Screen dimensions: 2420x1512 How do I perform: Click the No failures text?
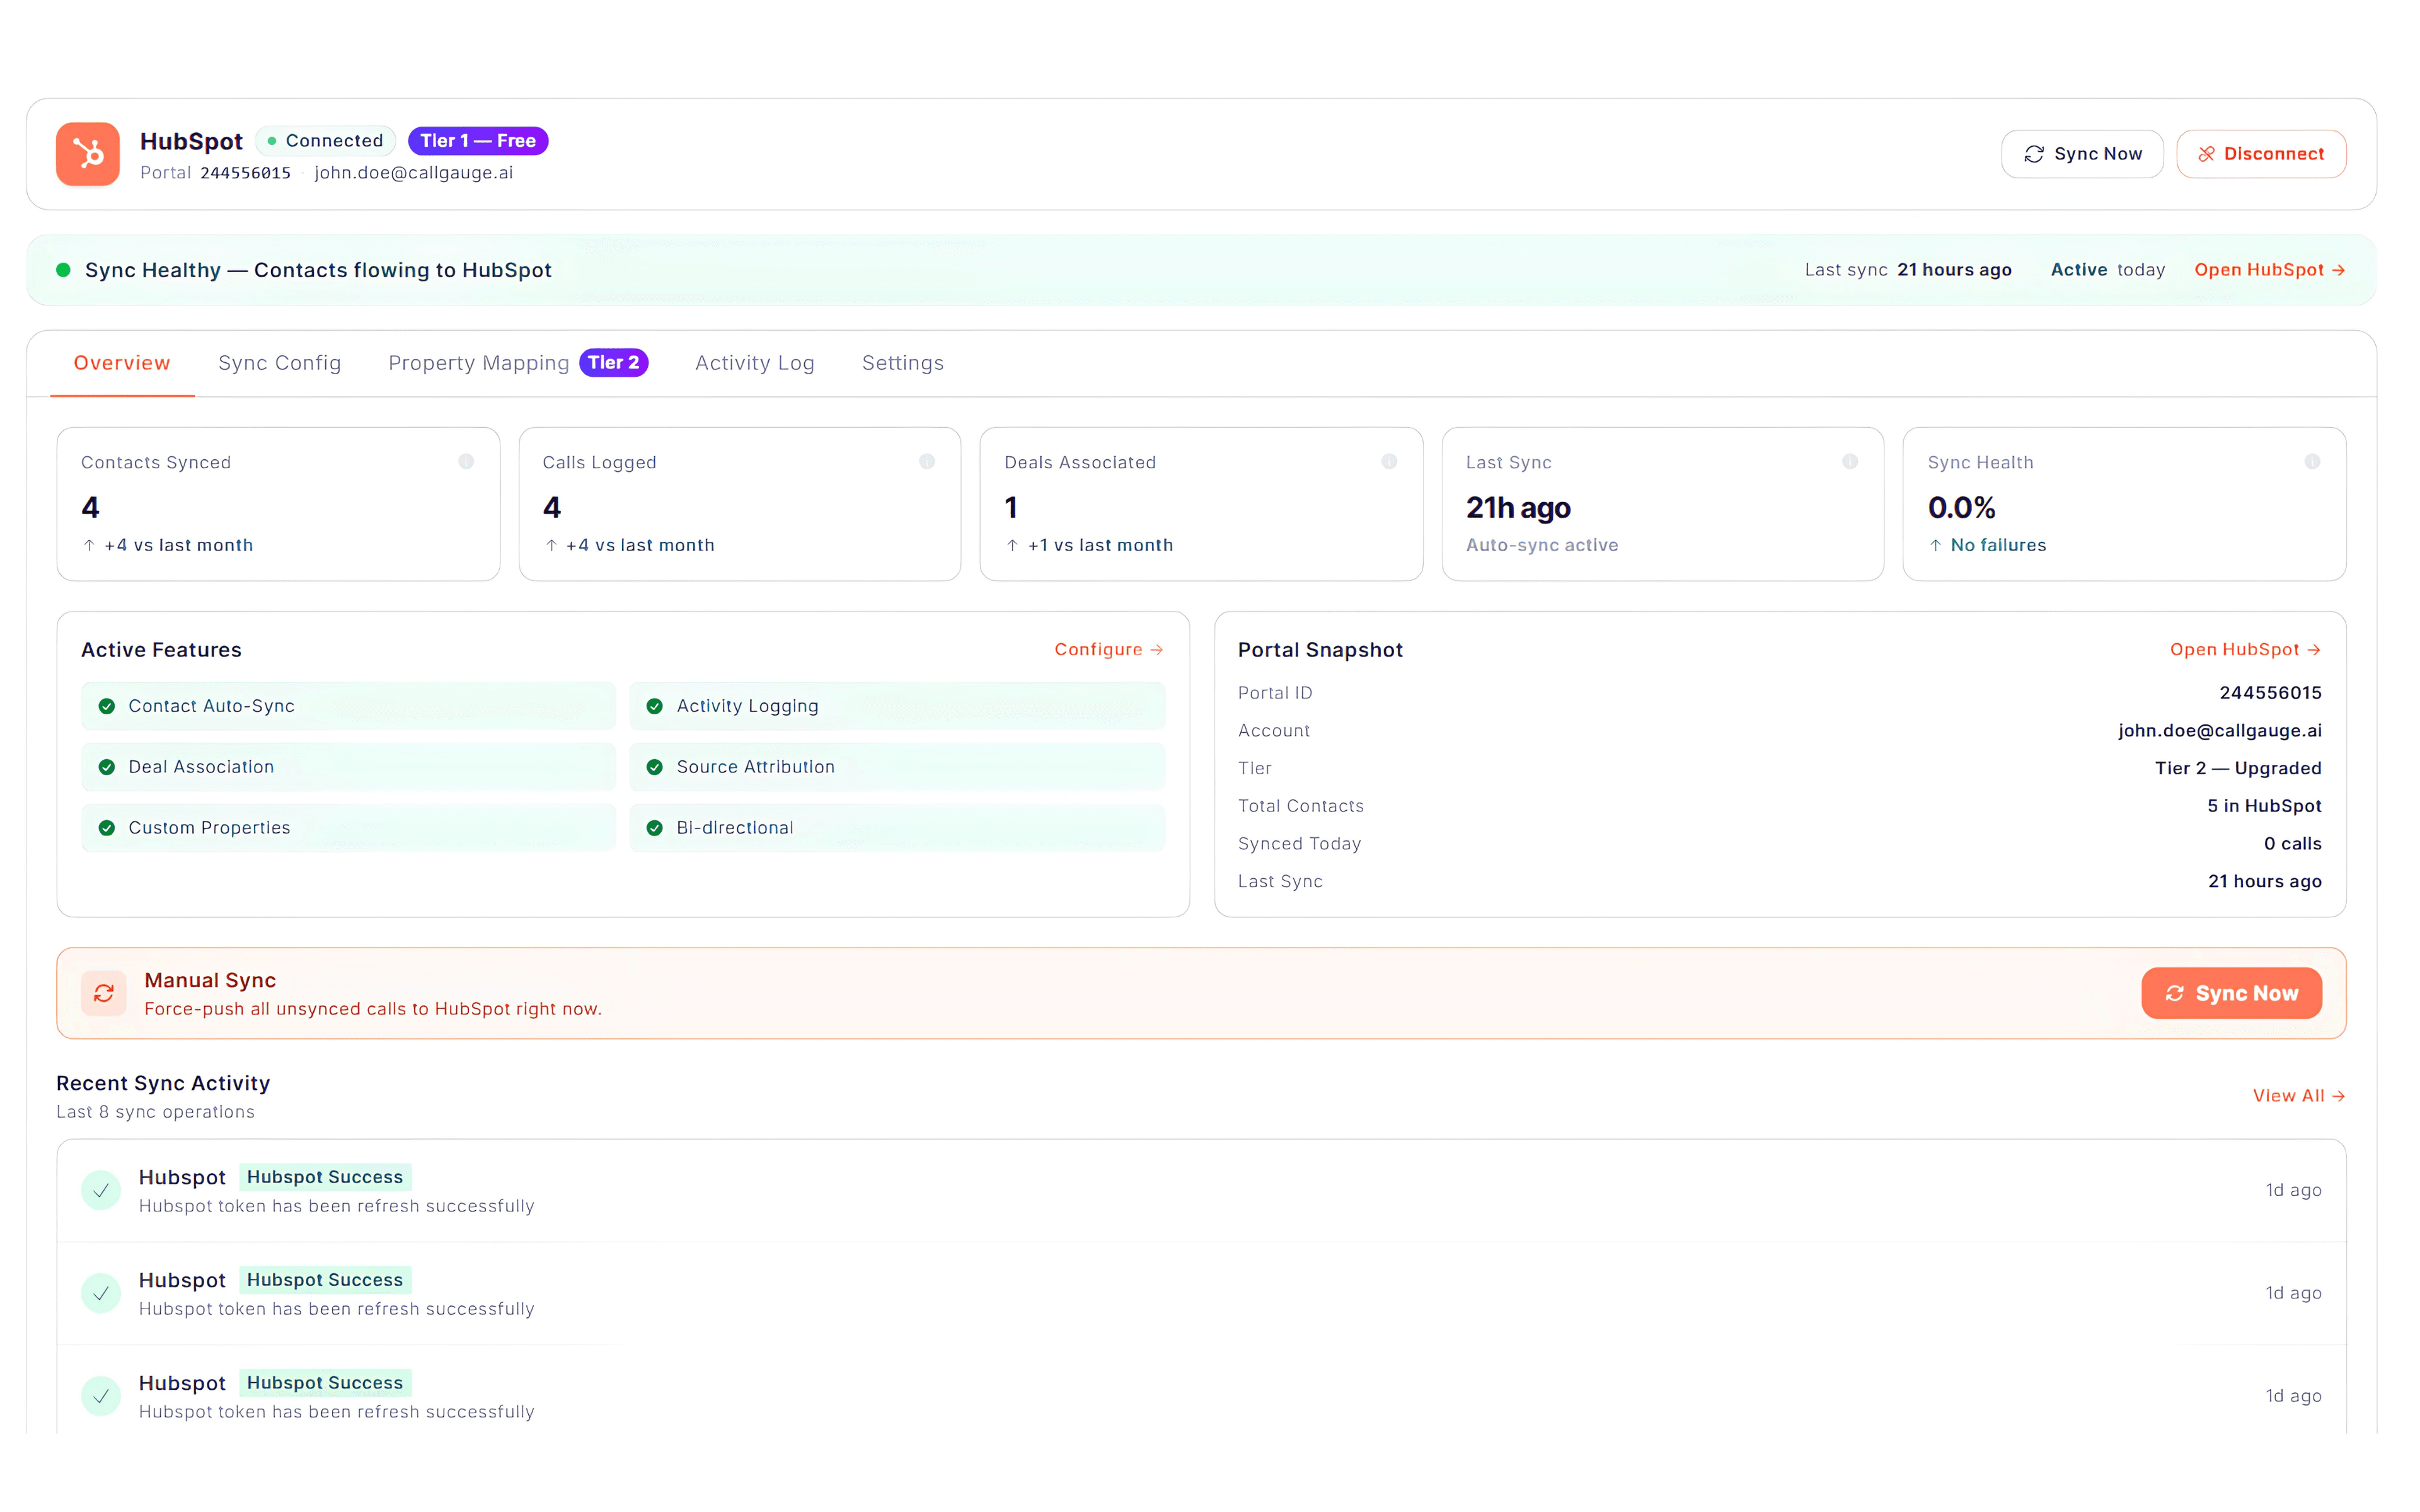pos(1998,545)
